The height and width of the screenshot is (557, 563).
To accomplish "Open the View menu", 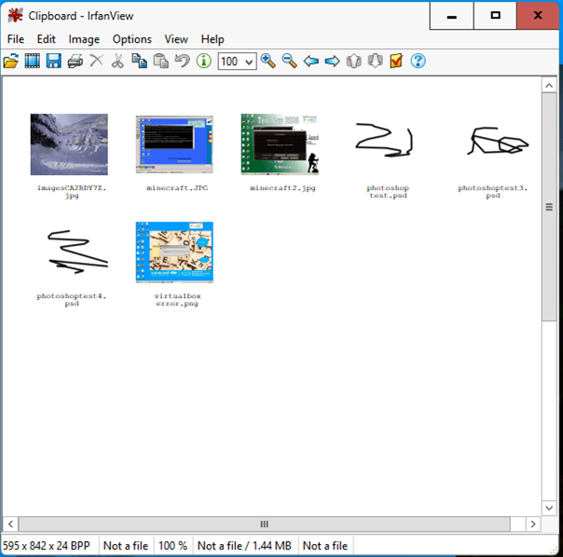I will point(176,39).
